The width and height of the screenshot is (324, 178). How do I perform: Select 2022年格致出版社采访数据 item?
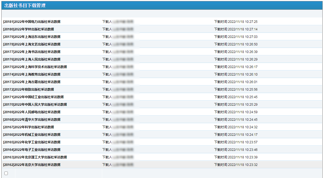[x=28, y=90]
